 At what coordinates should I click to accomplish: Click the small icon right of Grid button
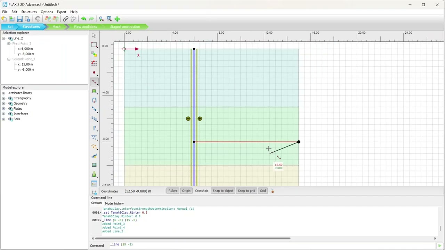pyautogui.click(x=272, y=191)
